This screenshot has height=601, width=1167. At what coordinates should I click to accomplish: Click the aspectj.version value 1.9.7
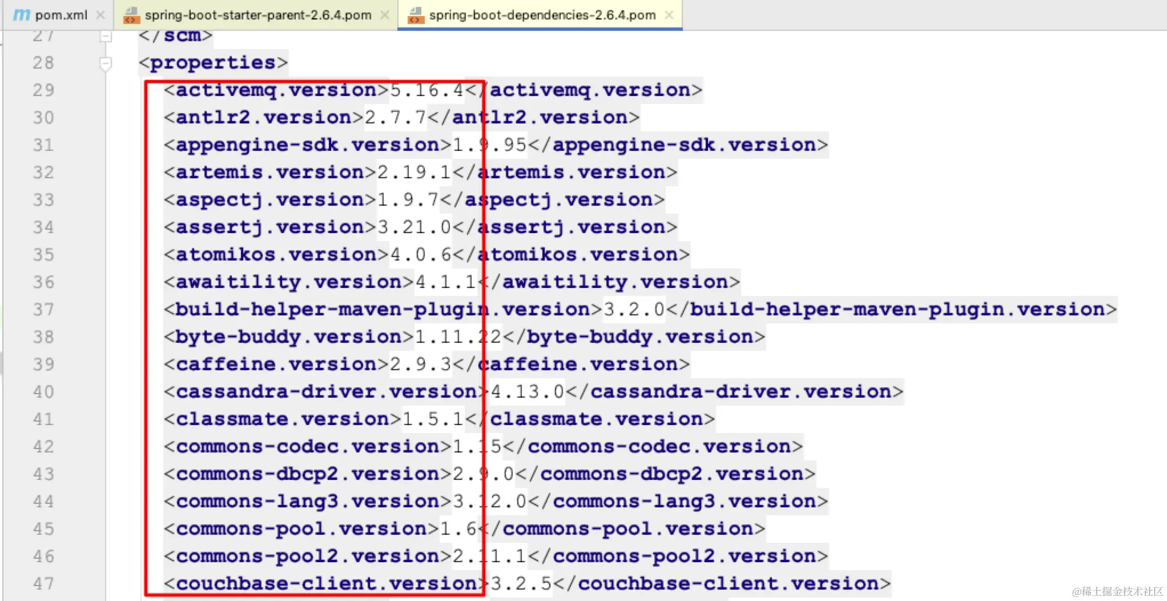click(x=408, y=200)
